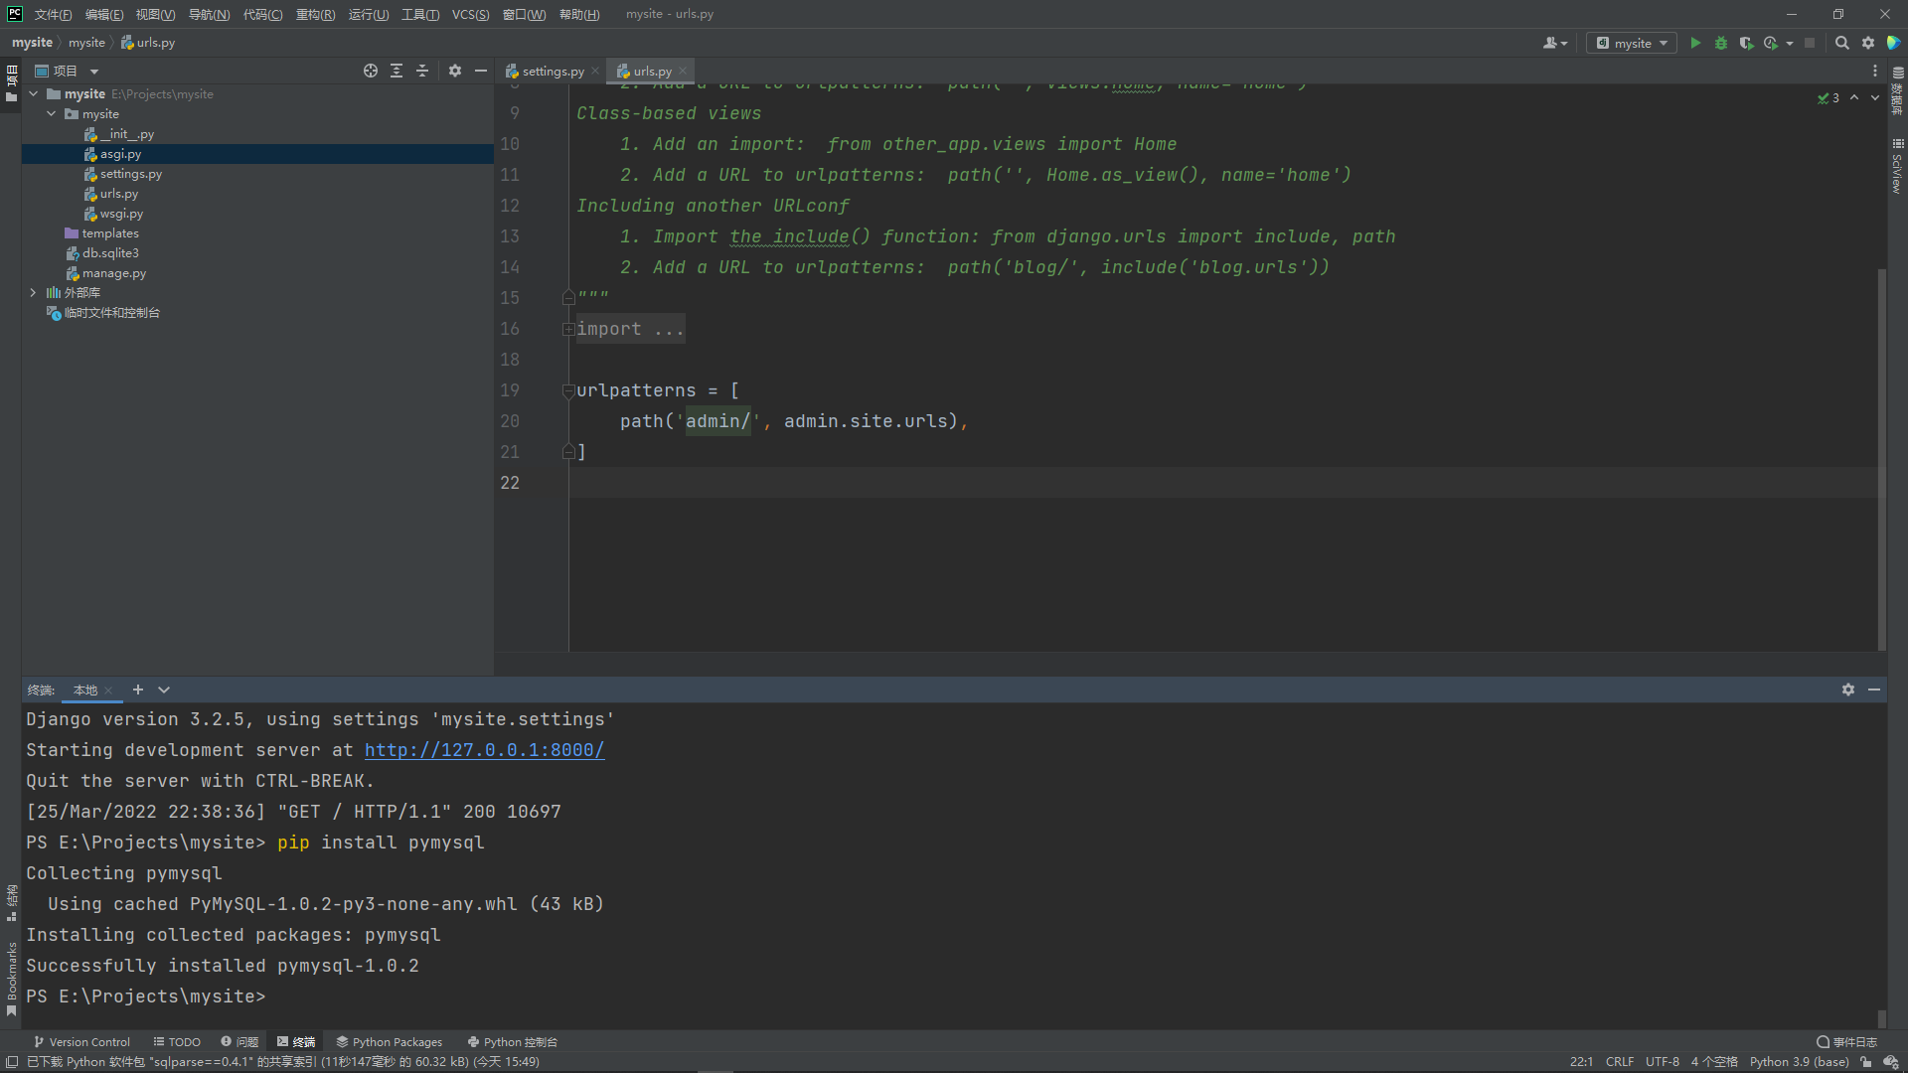This screenshot has width=1908, height=1073.
Task: Open the Database side panel
Action: tap(1898, 90)
